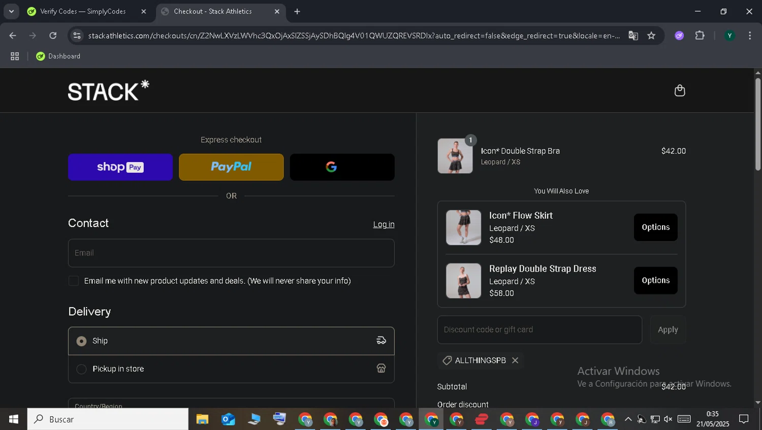This screenshot has width=762, height=430.
Task: Close the Verify Codes SimplyCodes tab
Action: 143,12
